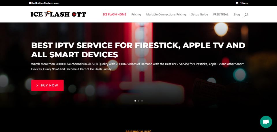This screenshot has height=132, width=277.
Task: Open the Setup Guide page
Action: [x=199, y=14]
